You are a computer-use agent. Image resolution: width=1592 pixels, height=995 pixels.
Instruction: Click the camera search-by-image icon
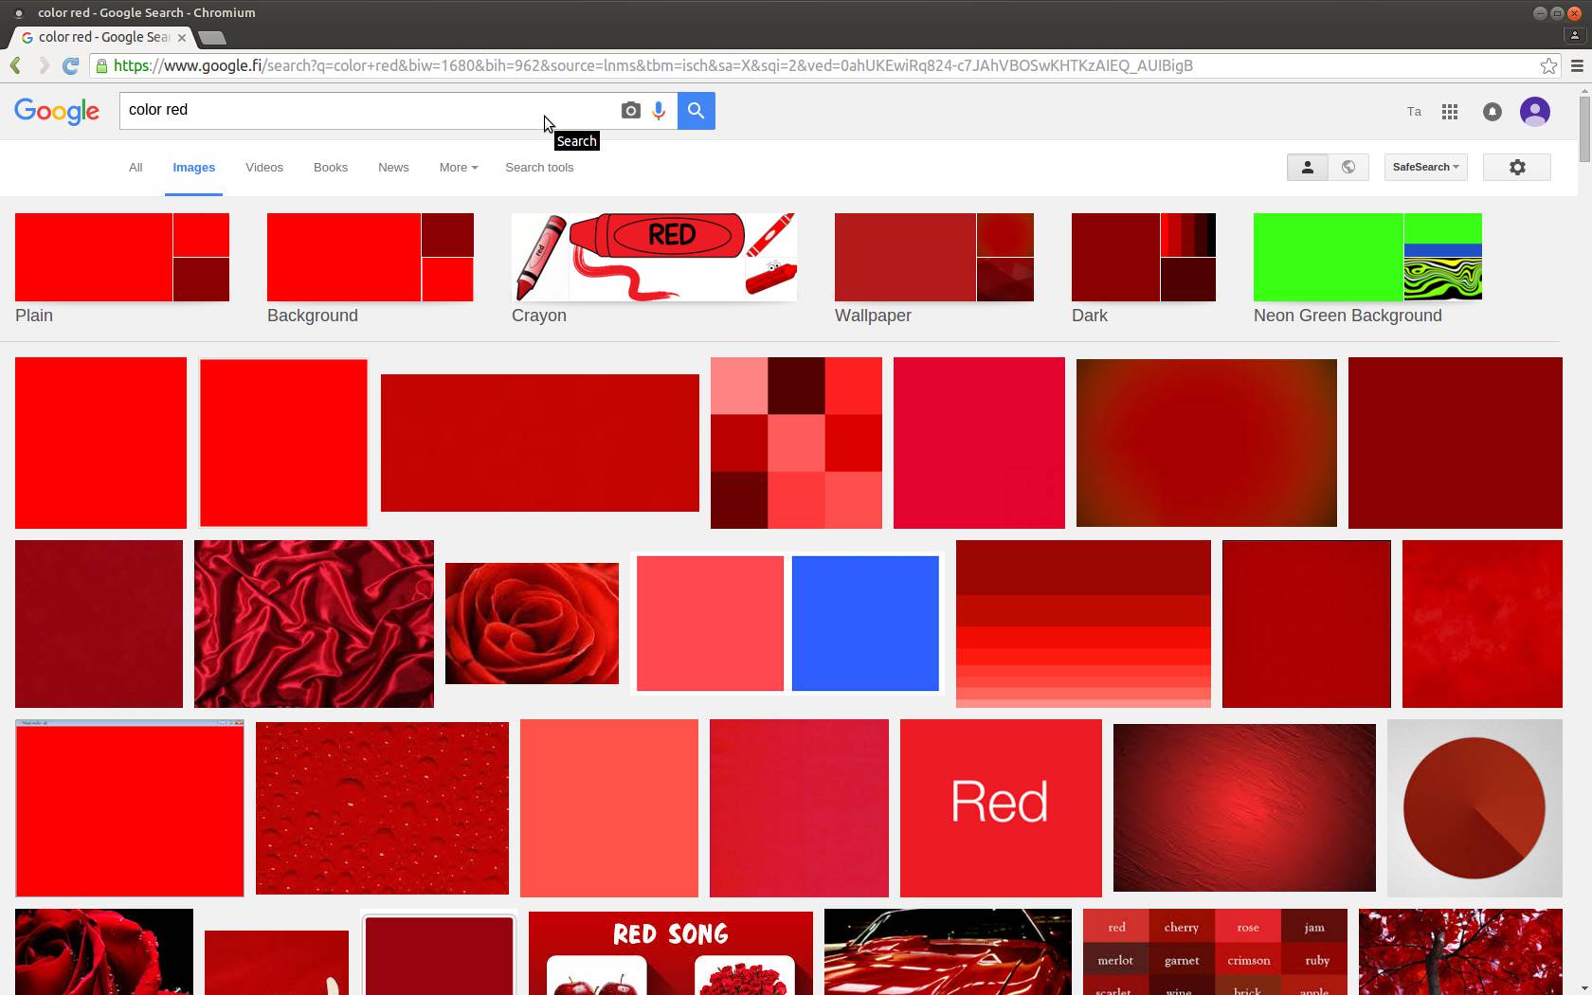tap(630, 111)
